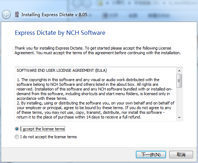Viewport: 198px width, 163px height.
Task: Click the 'Installing Express Dictate v 8.05' title text
Action: pos(54,15)
